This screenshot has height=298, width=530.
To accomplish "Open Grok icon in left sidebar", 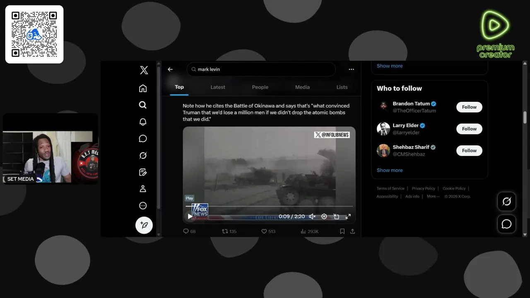I will [143, 155].
